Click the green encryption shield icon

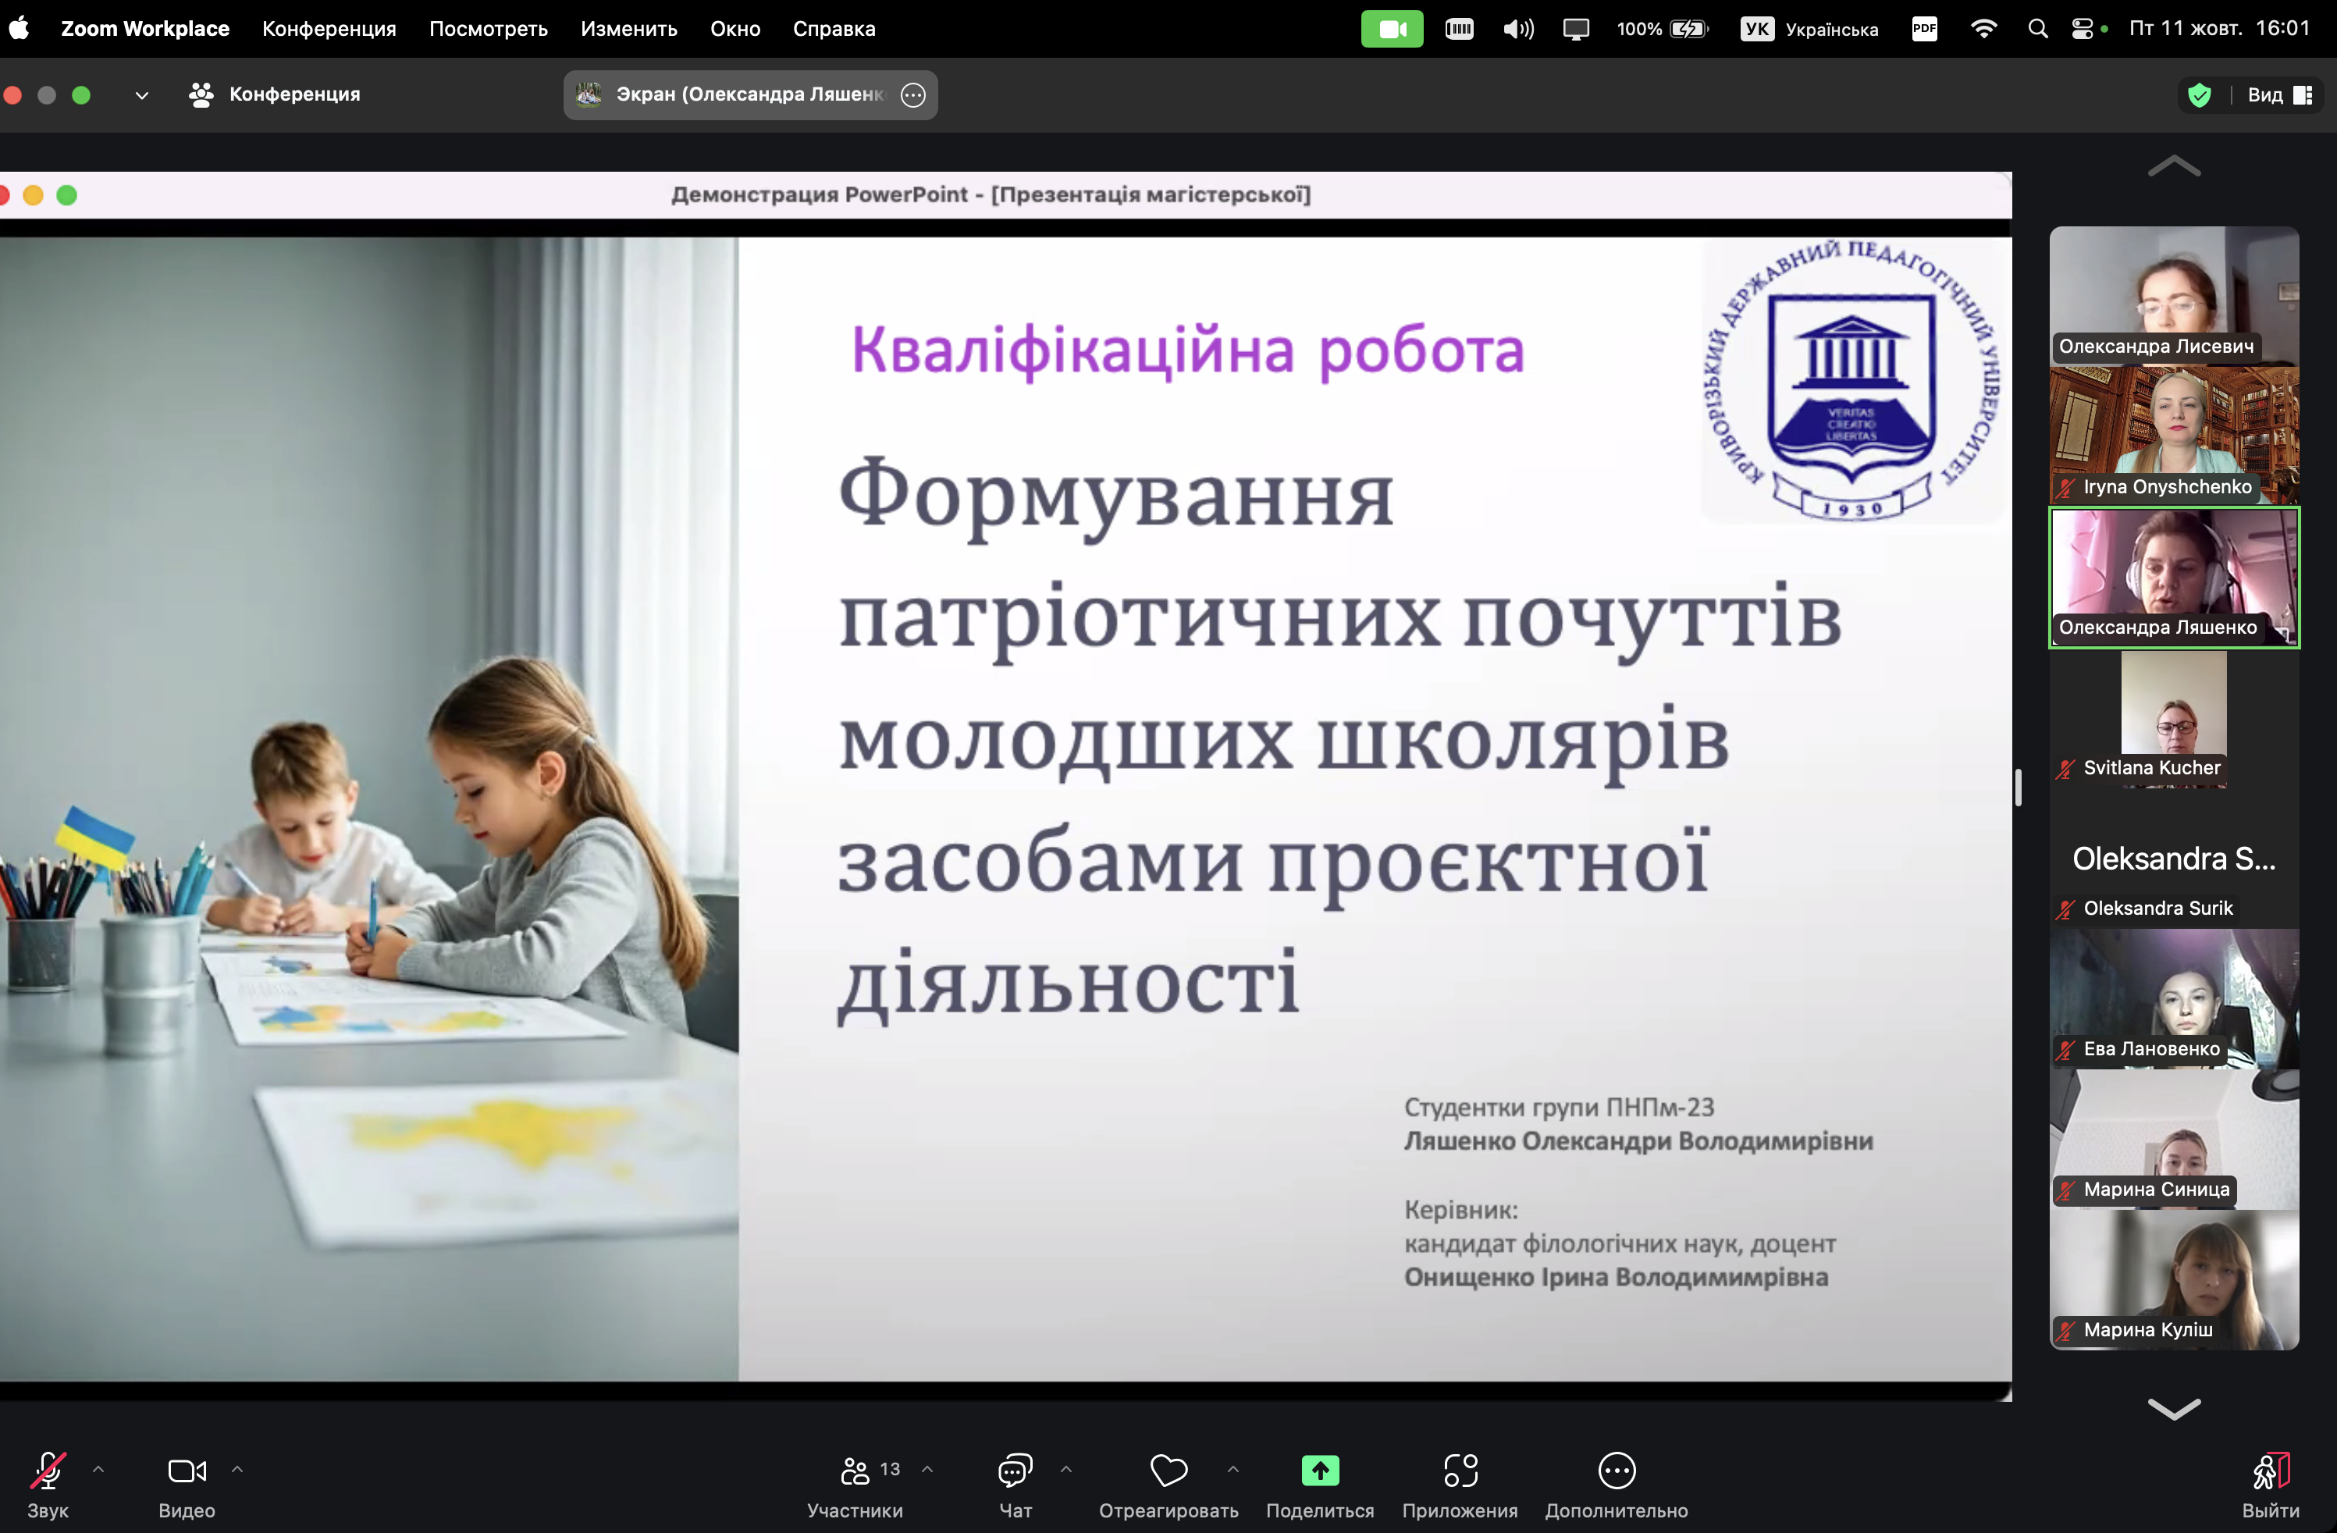(x=2200, y=95)
